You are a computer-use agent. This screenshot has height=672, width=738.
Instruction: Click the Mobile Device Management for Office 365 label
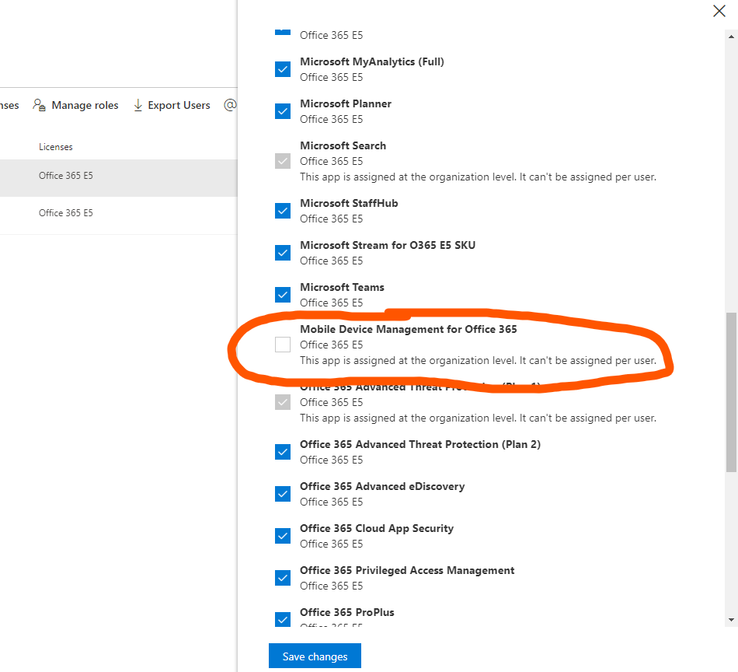pyautogui.click(x=408, y=329)
